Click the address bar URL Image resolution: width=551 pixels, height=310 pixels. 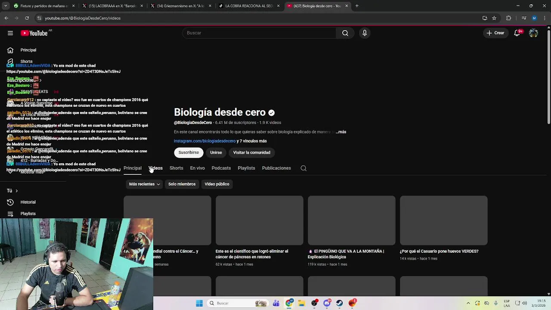pos(83,18)
